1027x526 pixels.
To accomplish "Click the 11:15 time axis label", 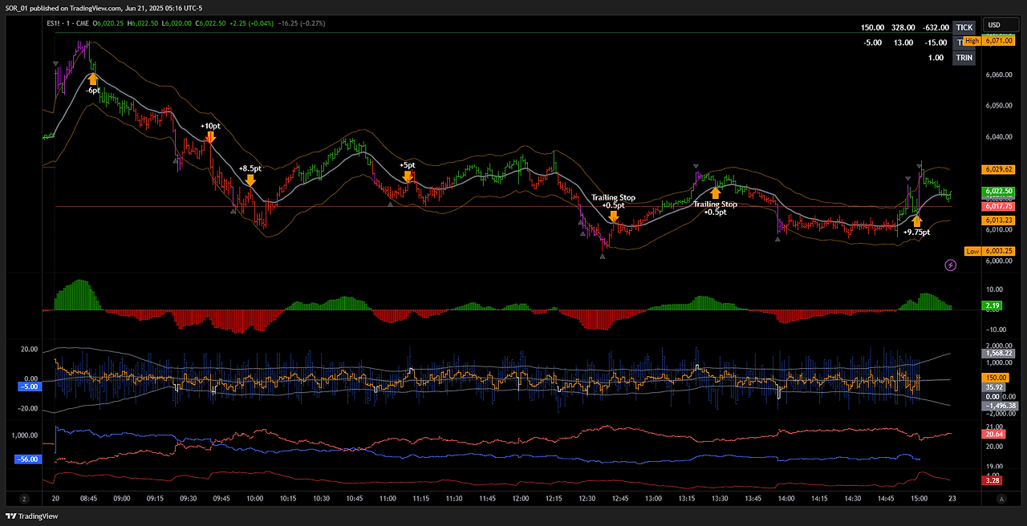I will (x=420, y=499).
